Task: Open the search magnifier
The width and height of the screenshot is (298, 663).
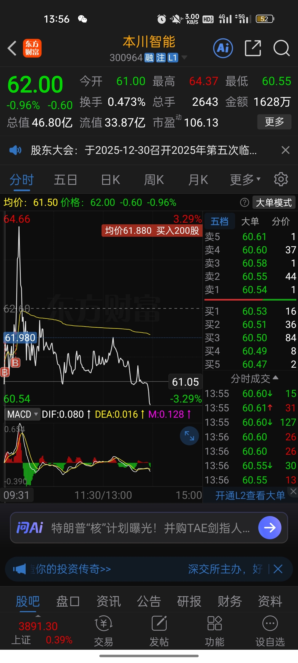Action: pos(281,48)
